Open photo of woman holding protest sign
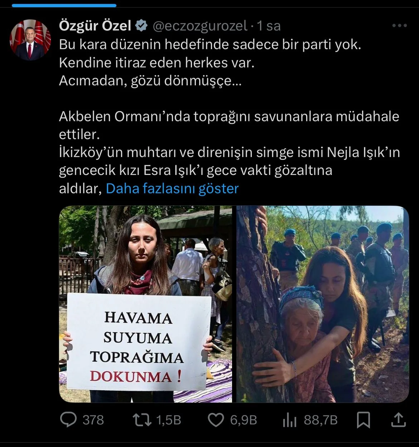This screenshot has height=447, width=419. tap(145, 304)
